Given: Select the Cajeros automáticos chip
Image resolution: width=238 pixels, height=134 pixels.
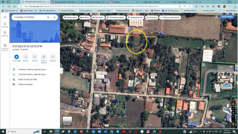Looking at the screenshot, I should (170, 17).
